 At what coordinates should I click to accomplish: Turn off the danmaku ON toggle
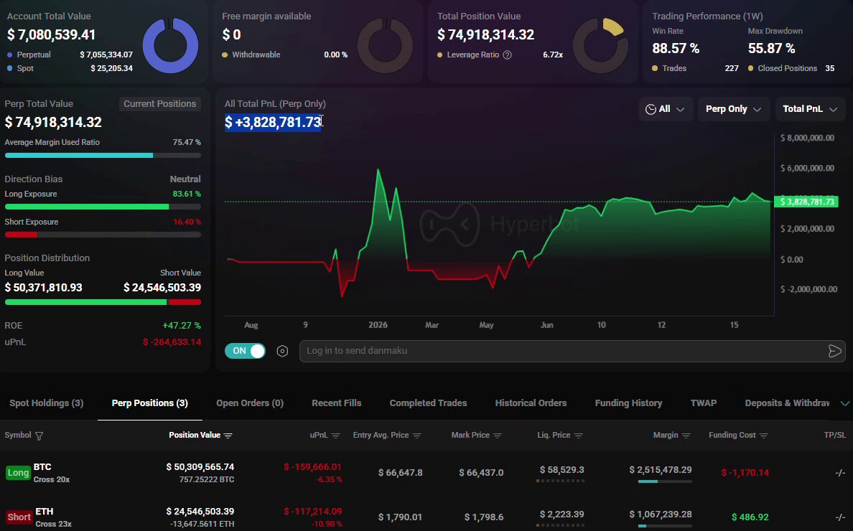click(246, 351)
